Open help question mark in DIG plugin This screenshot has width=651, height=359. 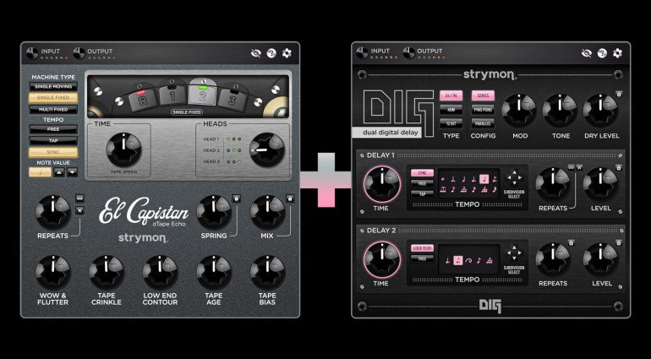[602, 53]
